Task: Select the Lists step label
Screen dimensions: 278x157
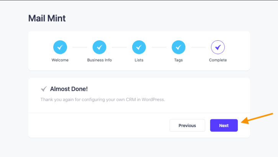Action: coord(139,60)
